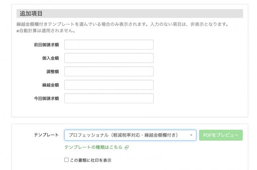The height and width of the screenshot is (170, 257).
Task: Focus the 御入金額 text box
Action: coord(109,58)
